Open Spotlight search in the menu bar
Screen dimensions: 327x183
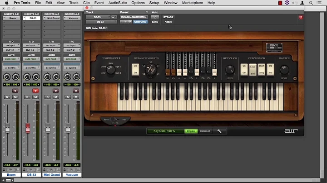[311, 3]
